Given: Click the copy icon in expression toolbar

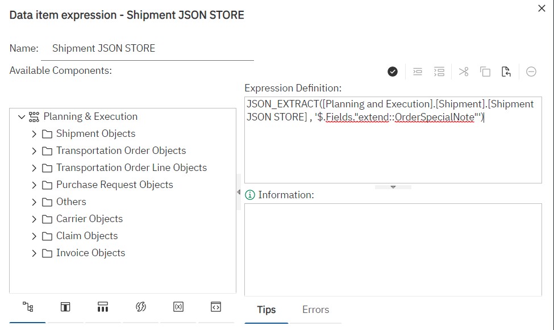Looking at the screenshot, I should click(x=485, y=72).
